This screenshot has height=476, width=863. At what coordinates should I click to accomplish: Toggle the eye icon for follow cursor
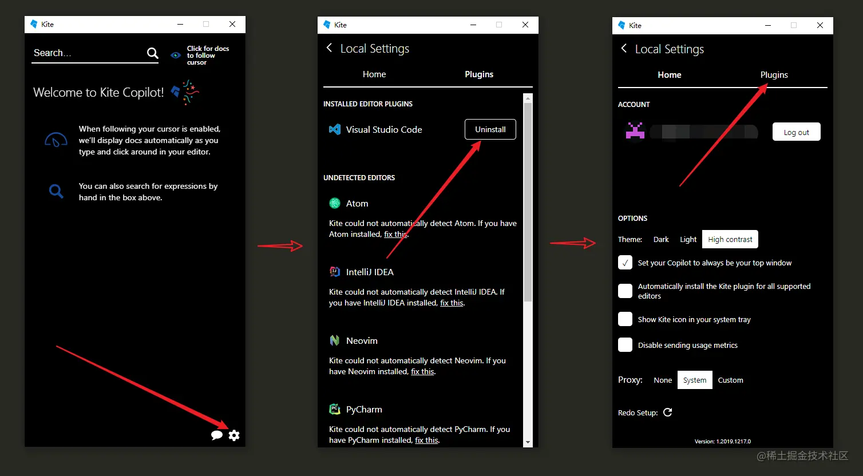coord(176,55)
